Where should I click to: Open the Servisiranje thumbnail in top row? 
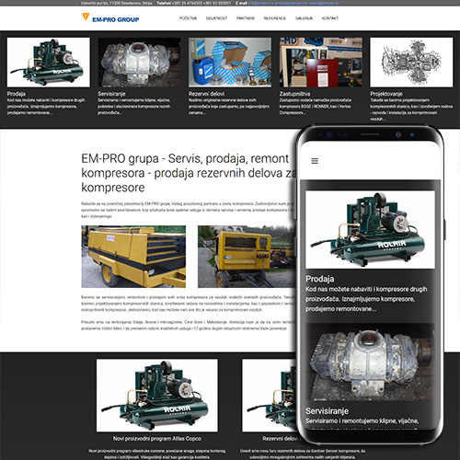(139, 63)
